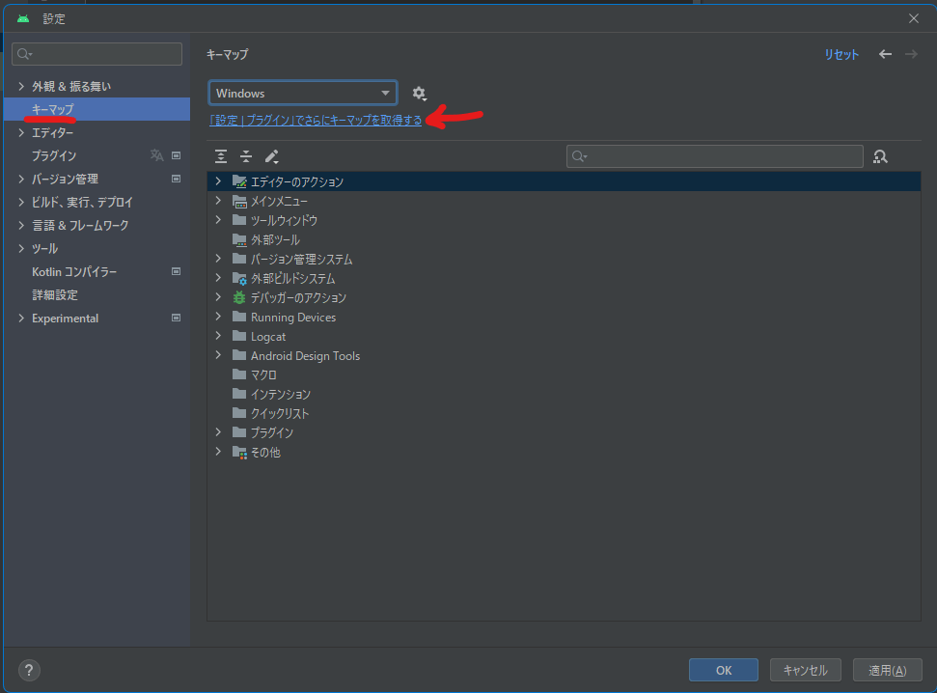The width and height of the screenshot is (937, 693).
Task: Select 詳細設定 in the settings sidebar
Action: (96, 294)
